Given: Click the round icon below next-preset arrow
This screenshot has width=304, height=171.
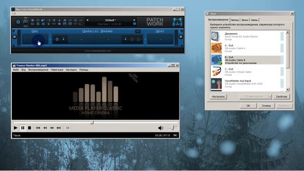Looking at the screenshot, I should pyautogui.click(x=134, y=24).
